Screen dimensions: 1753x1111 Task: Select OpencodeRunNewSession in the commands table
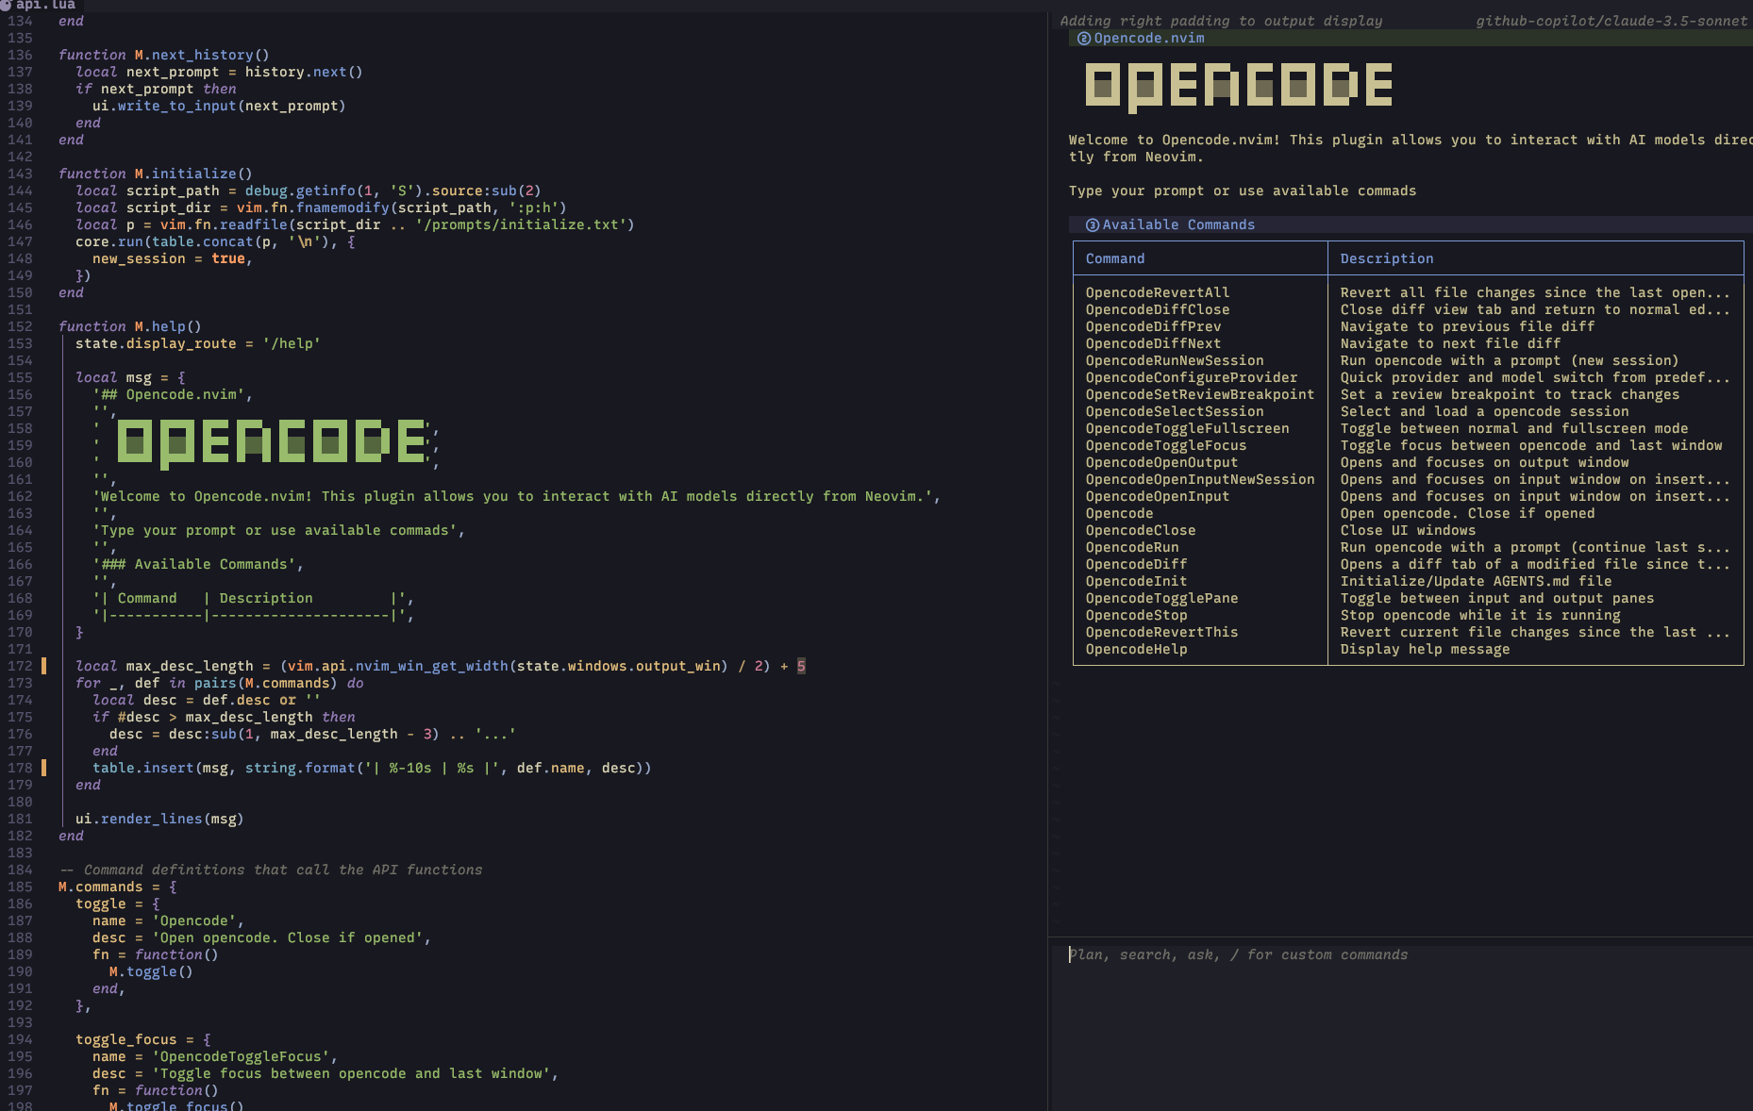point(1175,360)
